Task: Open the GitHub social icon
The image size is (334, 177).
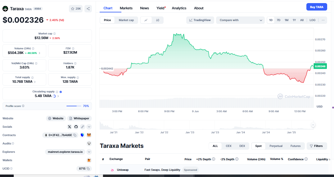Action: [x=76, y=127]
